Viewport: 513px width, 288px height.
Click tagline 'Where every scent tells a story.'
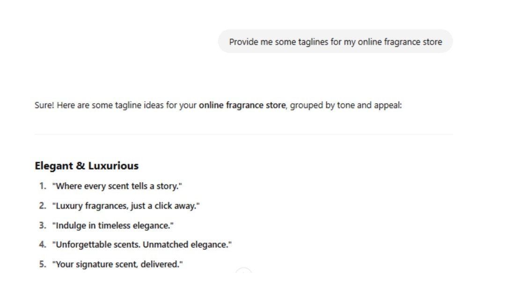coord(117,186)
